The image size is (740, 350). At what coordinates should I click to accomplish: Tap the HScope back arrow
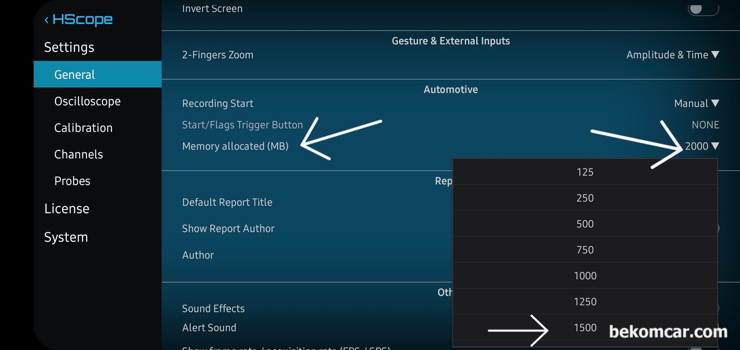[x=47, y=20]
